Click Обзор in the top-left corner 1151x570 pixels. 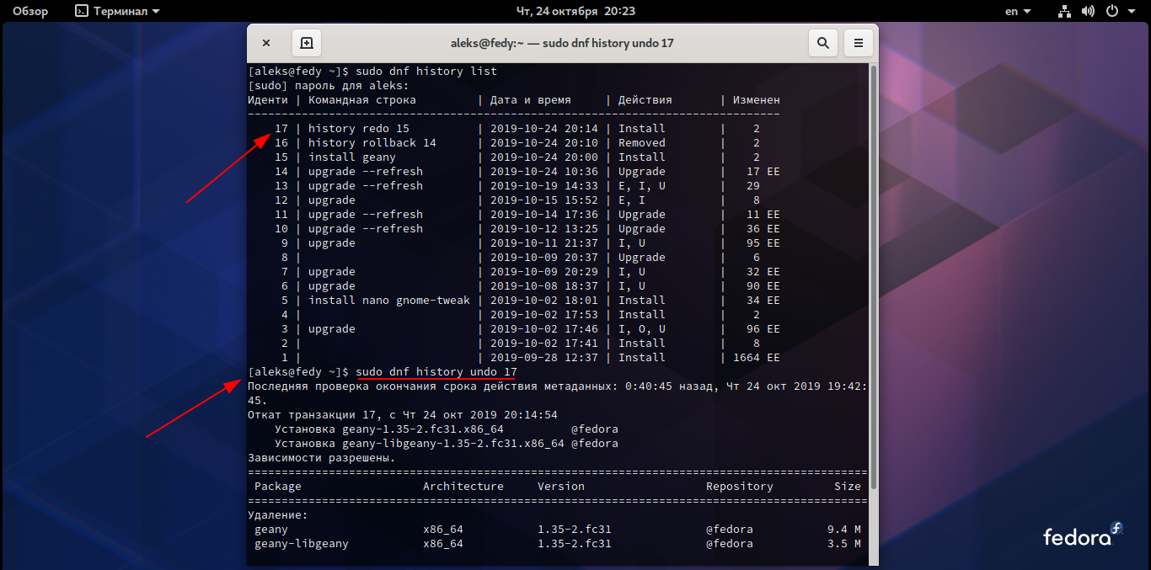[x=30, y=11]
